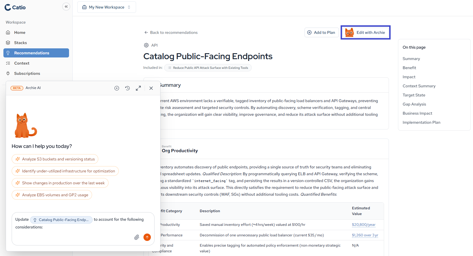Click the attach file paperclip icon
This screenshot has width=473, height=256.
point(137,237)
